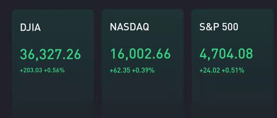Screen dimensions: 277x118
Task: Select the S&P 500 percent change +0.51%
Action: [233, 70]
